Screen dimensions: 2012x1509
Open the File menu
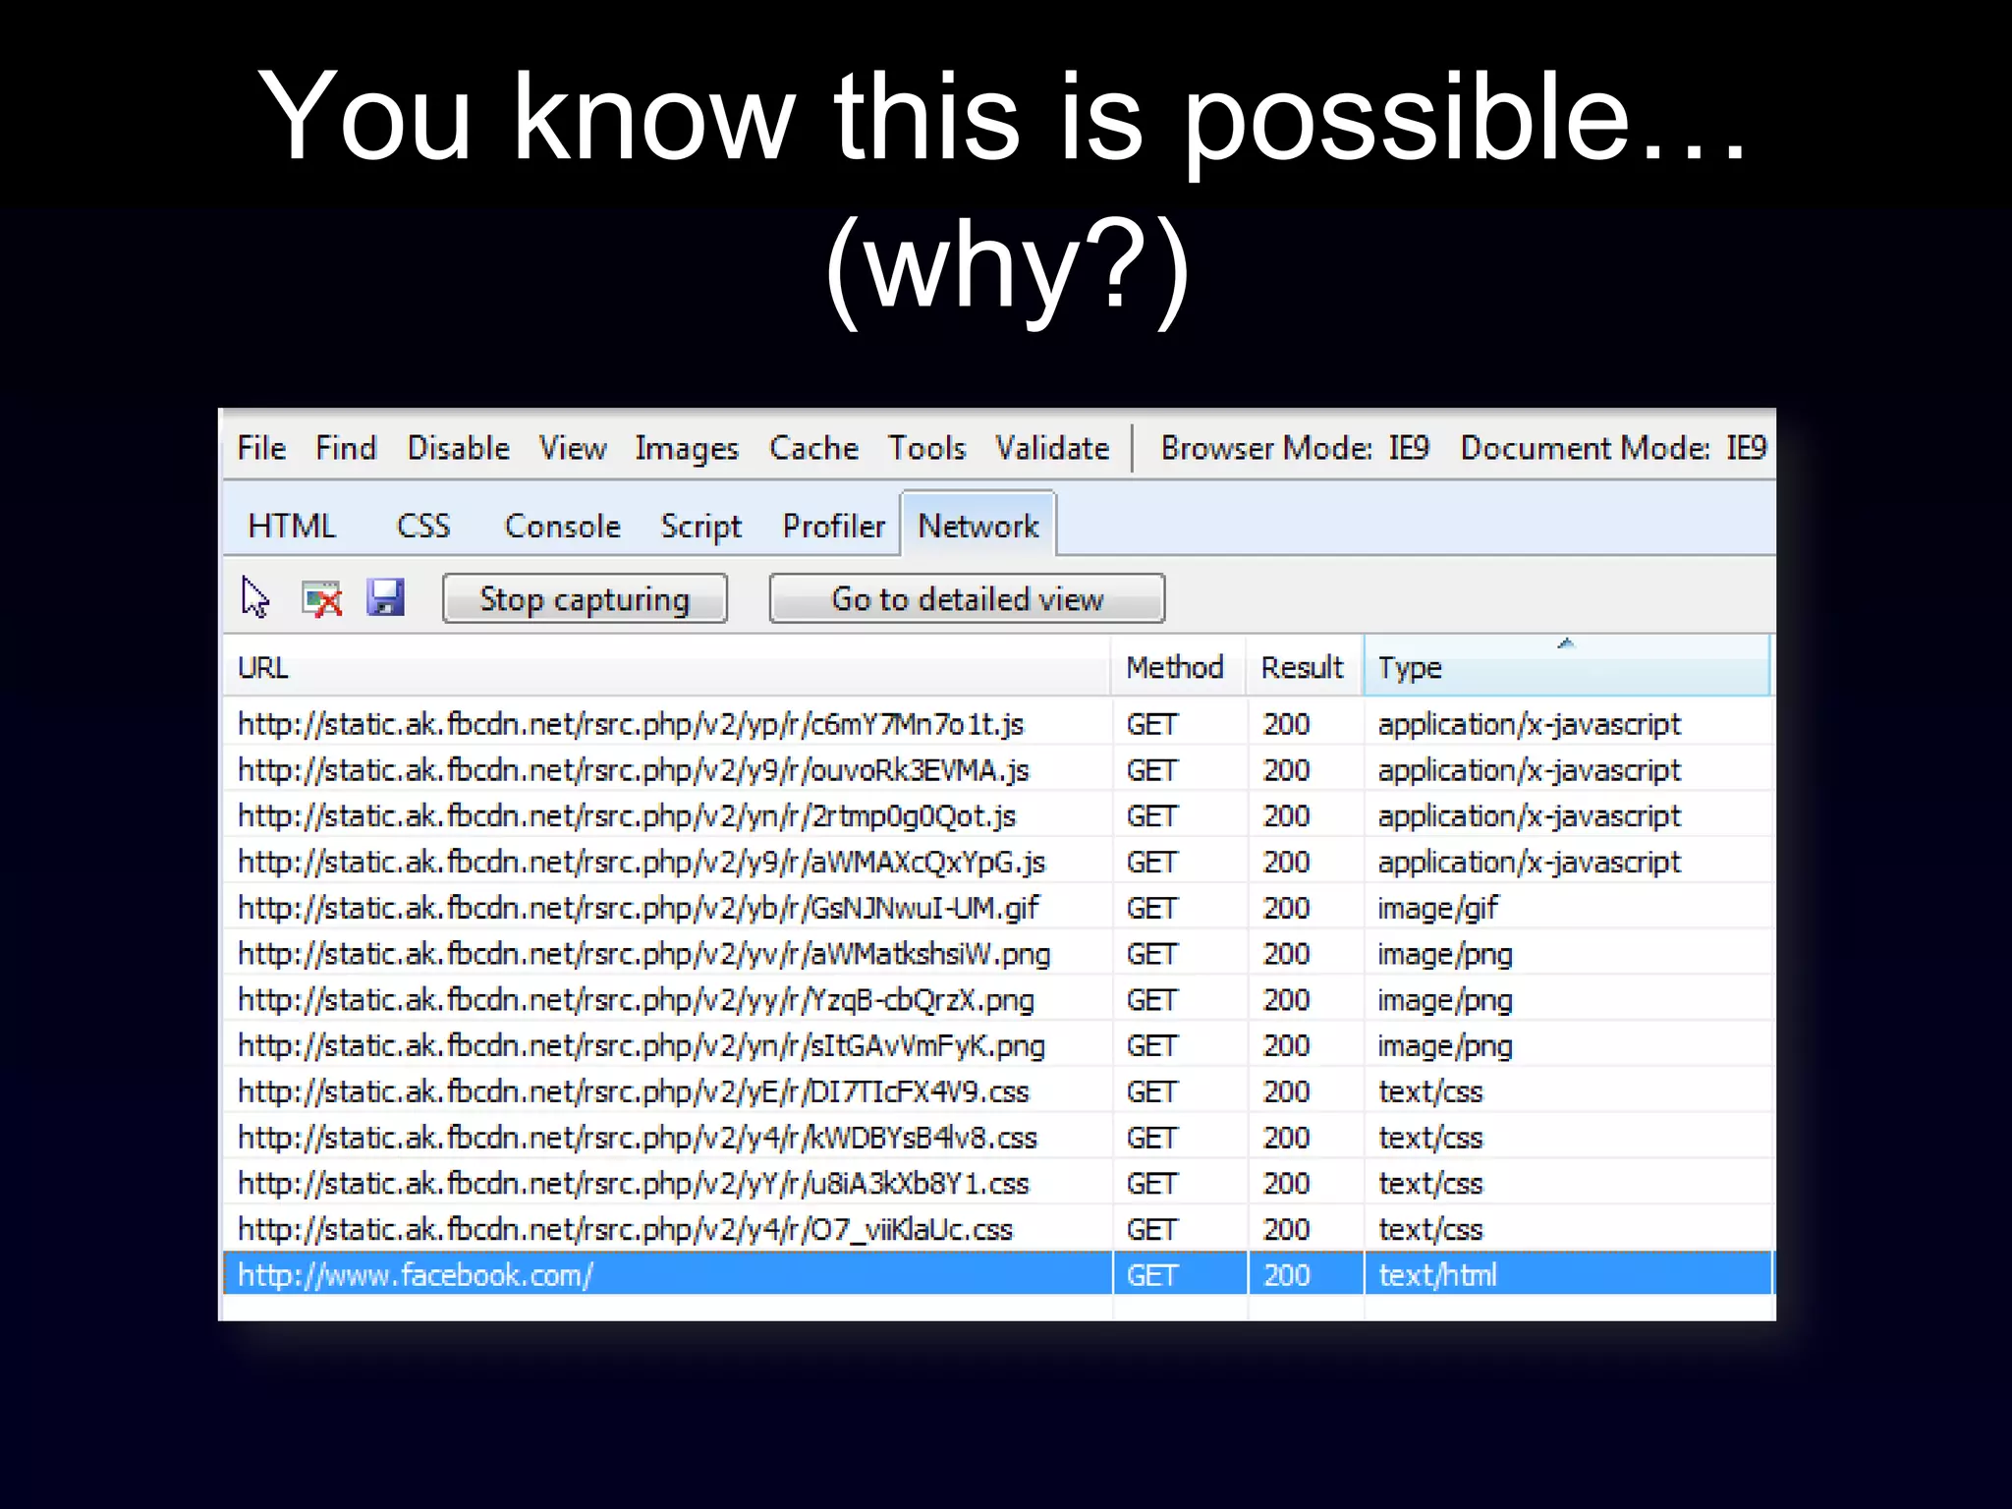click(x=261, y=448)
